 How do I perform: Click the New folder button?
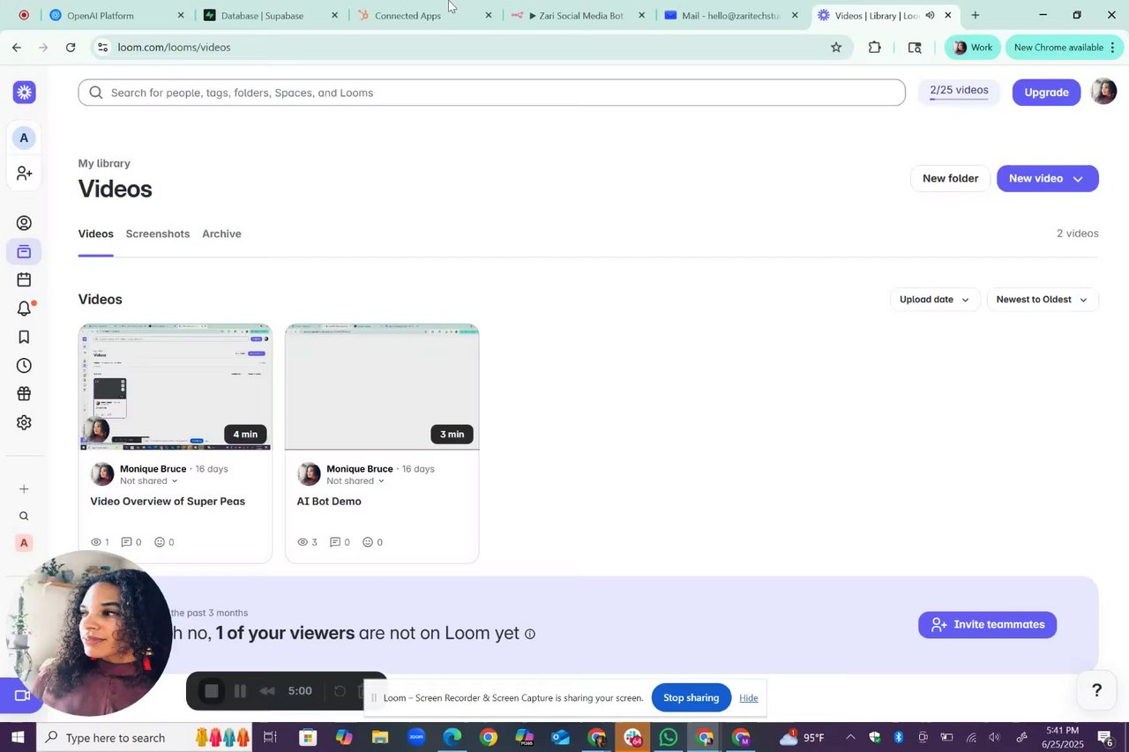(950, 179)
